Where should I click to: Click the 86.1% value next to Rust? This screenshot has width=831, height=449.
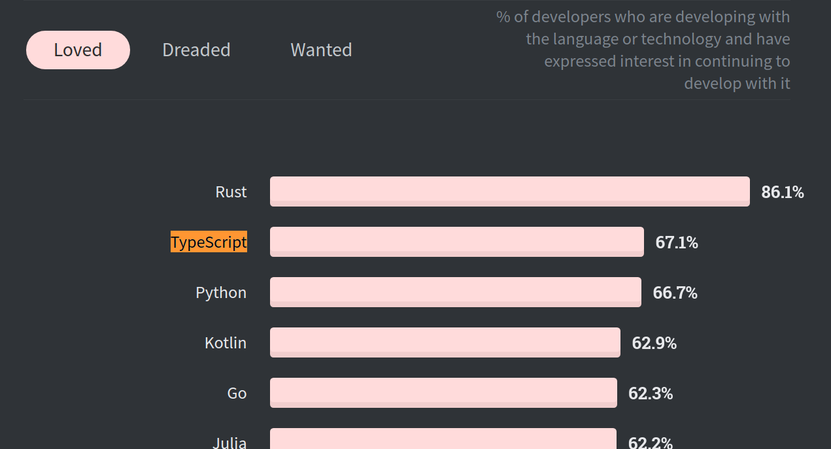pyautogui.click(x=783, y=192)
